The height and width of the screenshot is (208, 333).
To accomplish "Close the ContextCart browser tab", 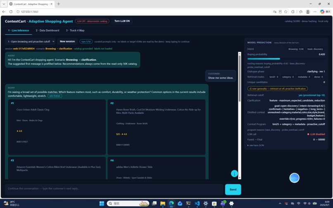I will point(51,4).
